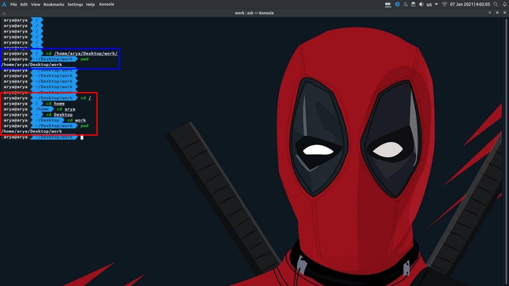
Task: Open the blue keyhole password manager tray icon
Action: click(397, 4)
